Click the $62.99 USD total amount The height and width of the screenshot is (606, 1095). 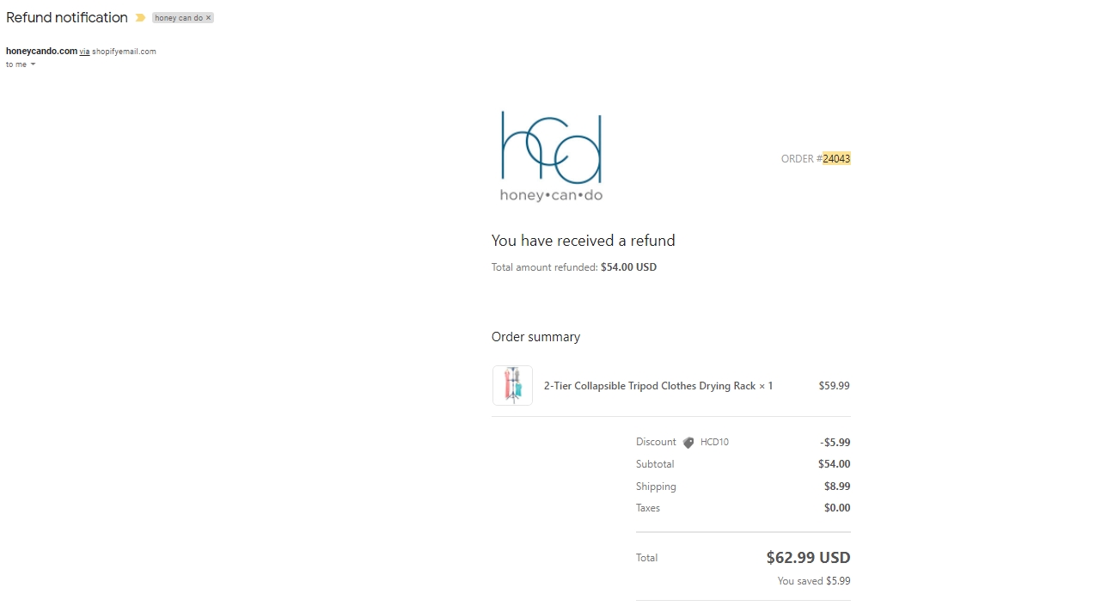click(x=808, y=557)
